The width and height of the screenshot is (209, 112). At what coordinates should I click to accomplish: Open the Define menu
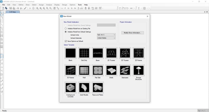[21, 5]
